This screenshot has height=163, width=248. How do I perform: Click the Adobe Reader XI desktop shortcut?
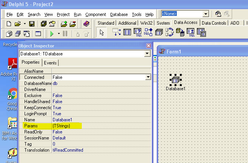[9, 69]
